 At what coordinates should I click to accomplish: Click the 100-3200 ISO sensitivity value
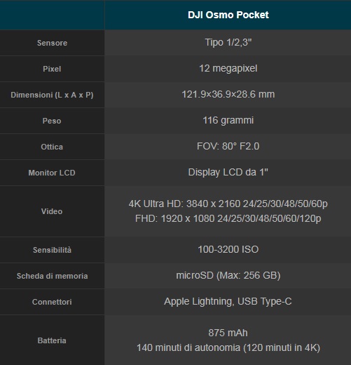click(x=228, y=249)
